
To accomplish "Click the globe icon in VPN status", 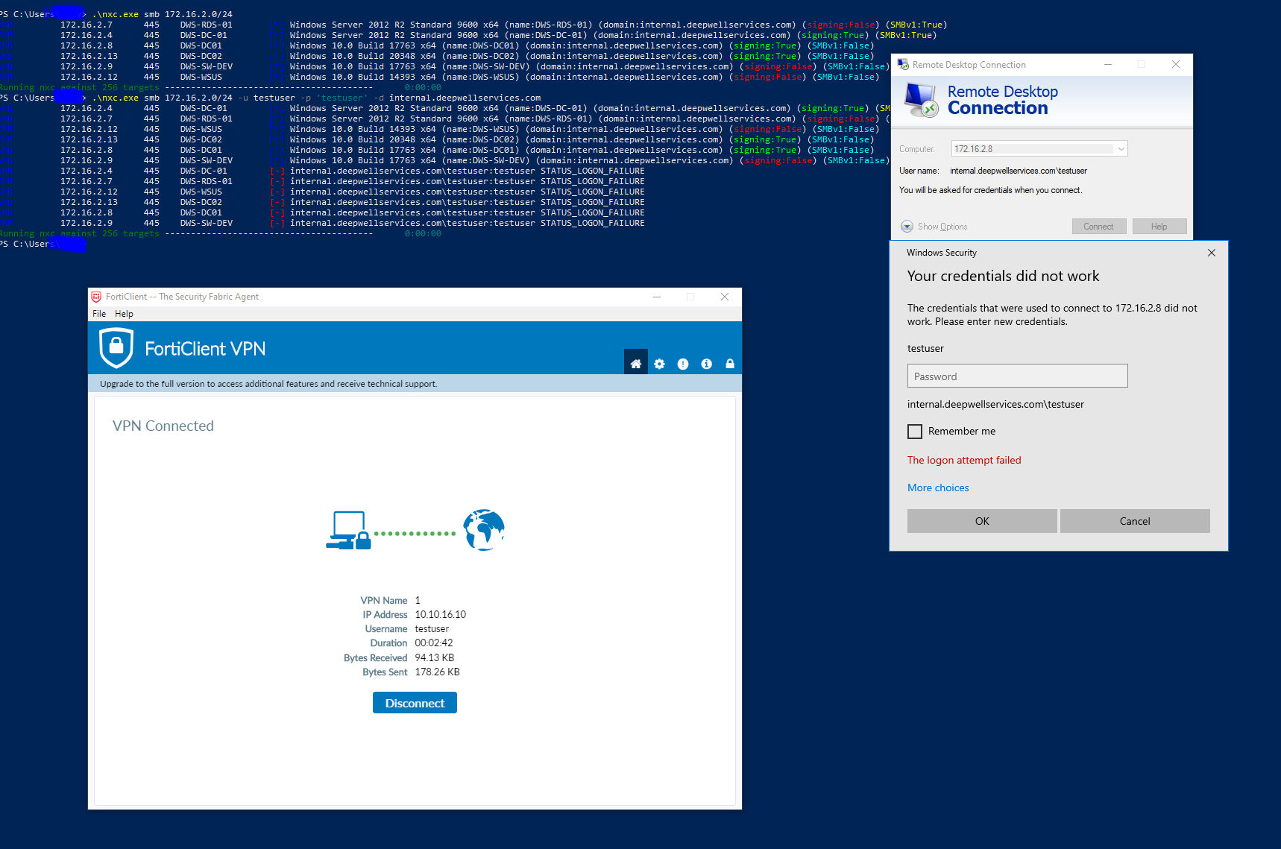I will [484, 530].
